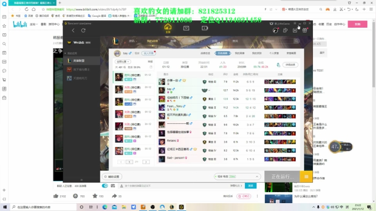Switch to 查找 tab in banner
The image size is (376, 211).
tap(235, 41)
